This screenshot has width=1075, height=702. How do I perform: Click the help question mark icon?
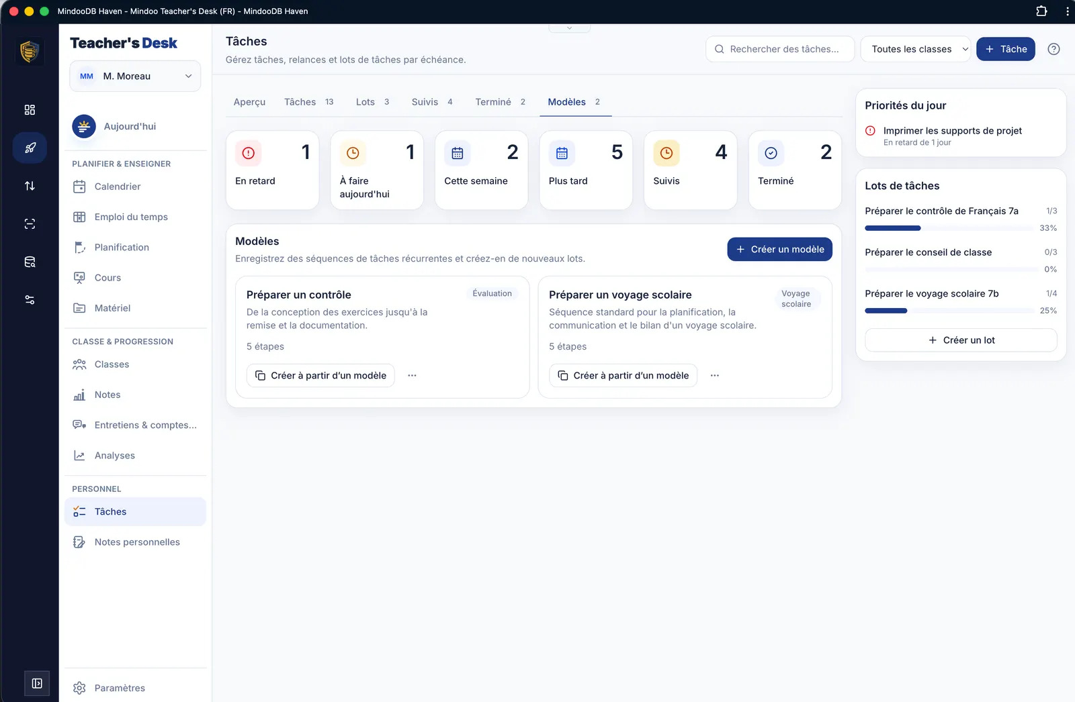[1053, 49]
